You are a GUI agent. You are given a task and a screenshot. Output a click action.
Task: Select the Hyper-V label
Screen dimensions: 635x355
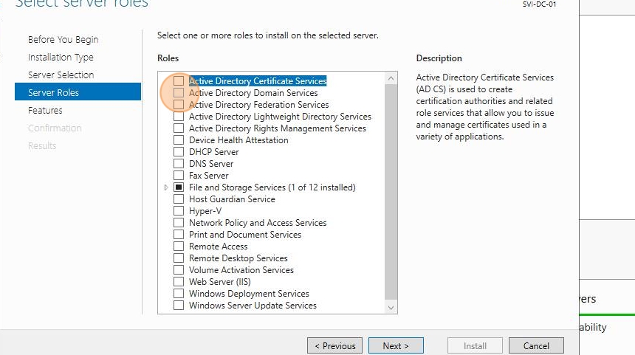tap(205, 211)
